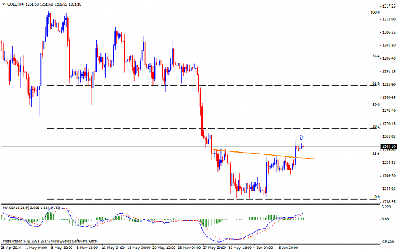Image resolution: width=397 pixels, height=251 pixels.
Task: Click the 50.0 Fibonacci level label
Action: pos(376,105)
